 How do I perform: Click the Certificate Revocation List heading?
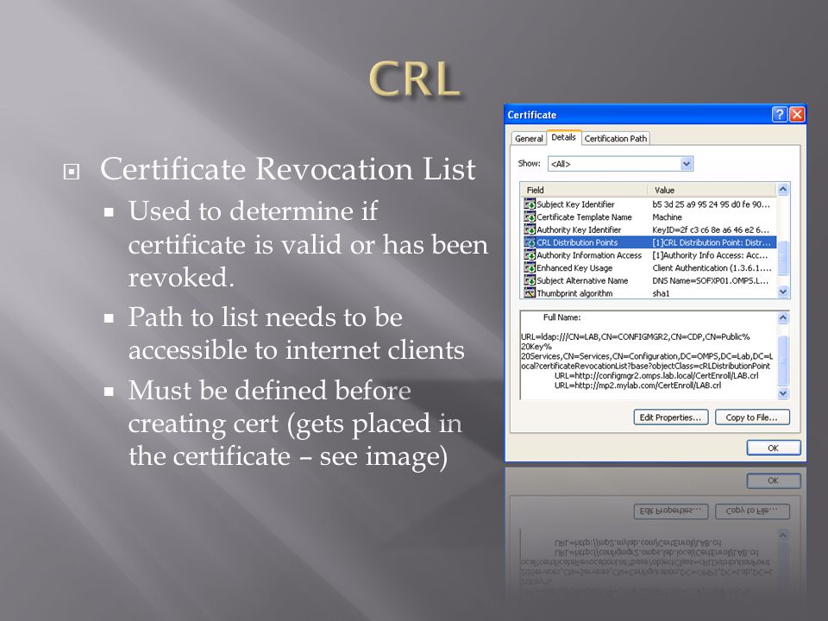click(x=288, y=169)
